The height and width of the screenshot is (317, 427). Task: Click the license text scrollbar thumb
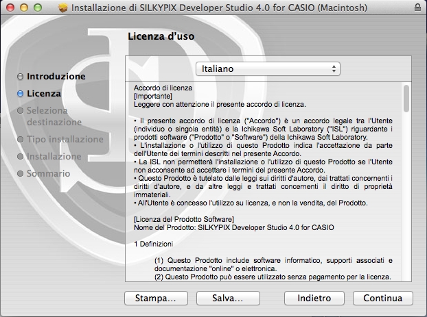pyautogui.click(x=406, y=99)
